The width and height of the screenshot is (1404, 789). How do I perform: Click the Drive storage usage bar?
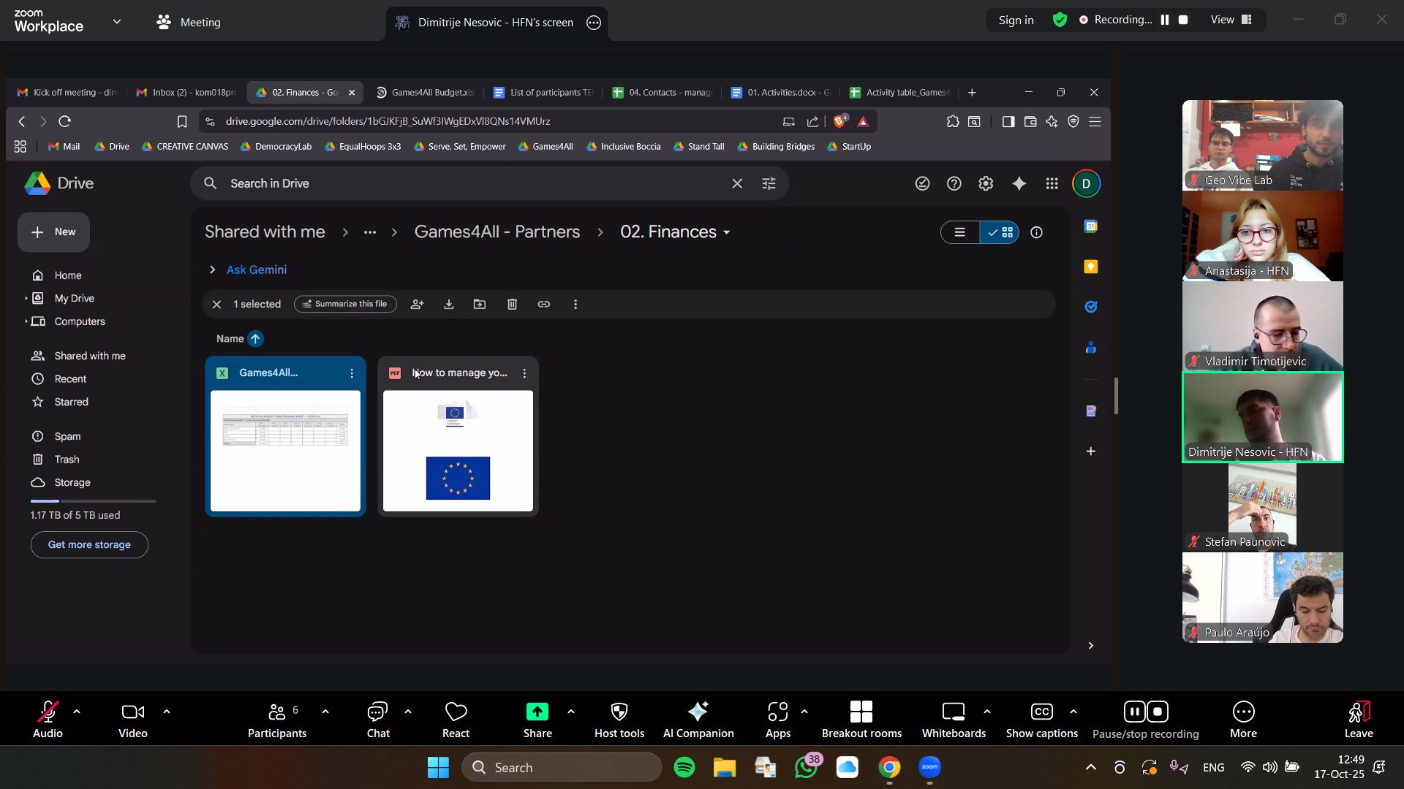point(93,501)
